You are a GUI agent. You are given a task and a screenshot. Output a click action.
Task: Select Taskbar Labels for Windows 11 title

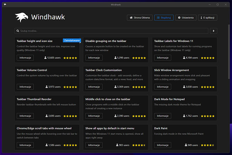[x=173, y=41]
